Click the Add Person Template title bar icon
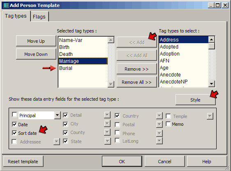The image size is (231, 171). point(6,5)
